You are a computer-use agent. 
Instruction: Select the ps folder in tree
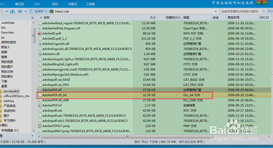(3, 38)
